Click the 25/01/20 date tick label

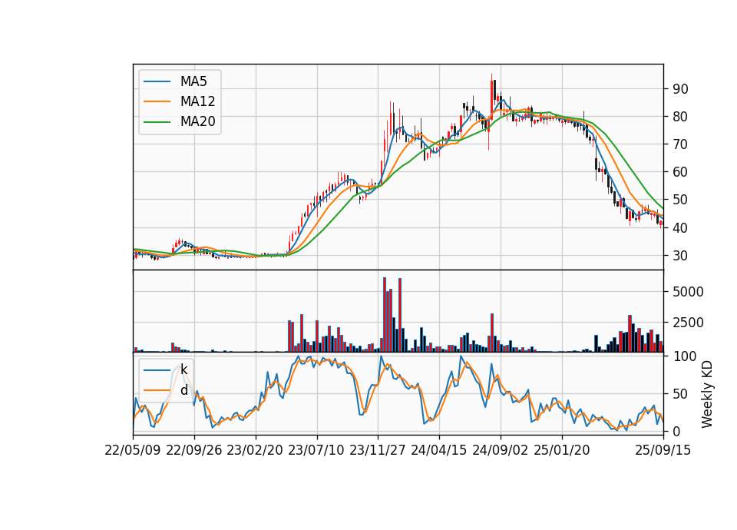click(x=562, y=451)
